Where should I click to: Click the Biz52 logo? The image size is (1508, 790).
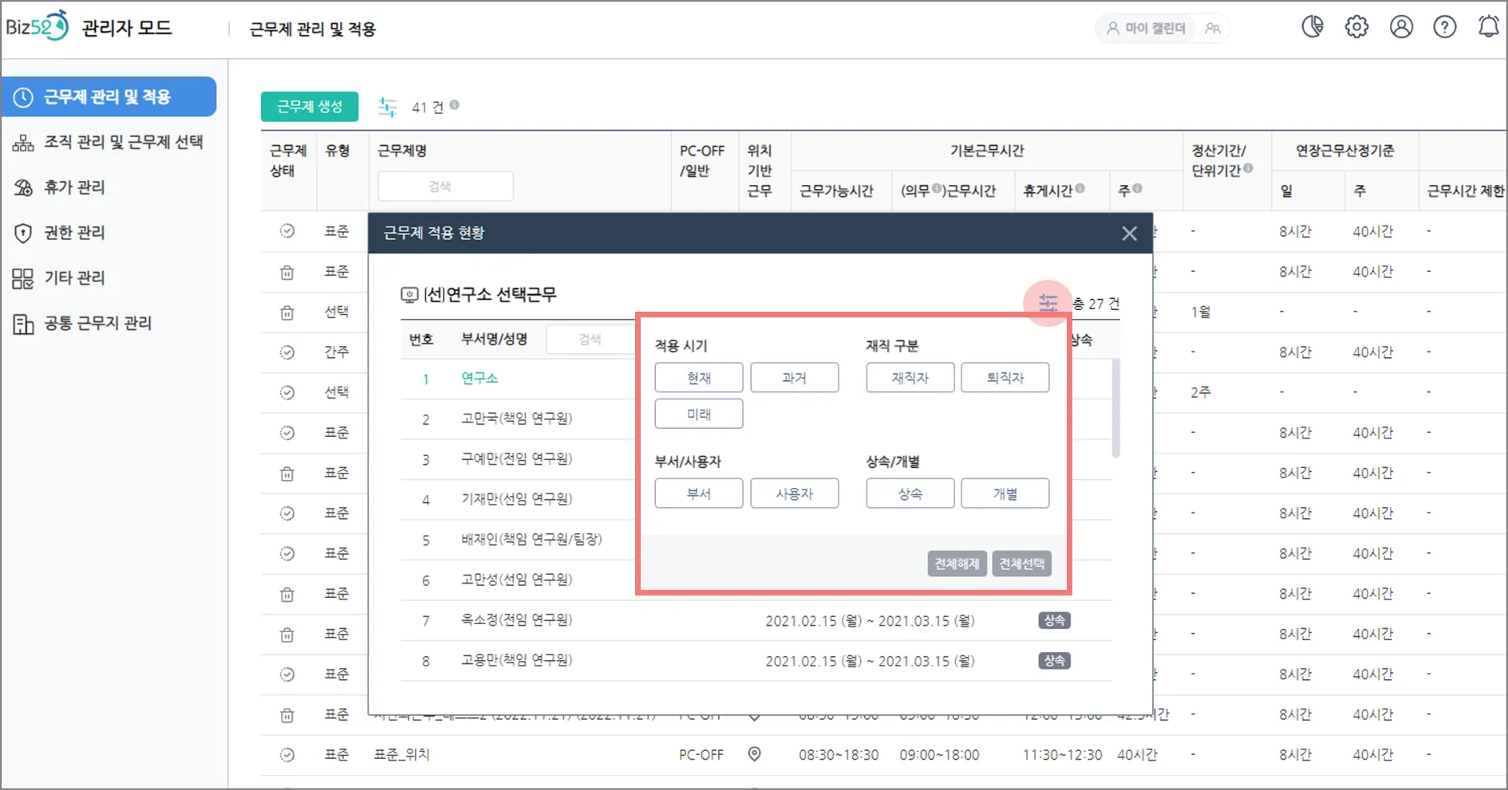37,26
